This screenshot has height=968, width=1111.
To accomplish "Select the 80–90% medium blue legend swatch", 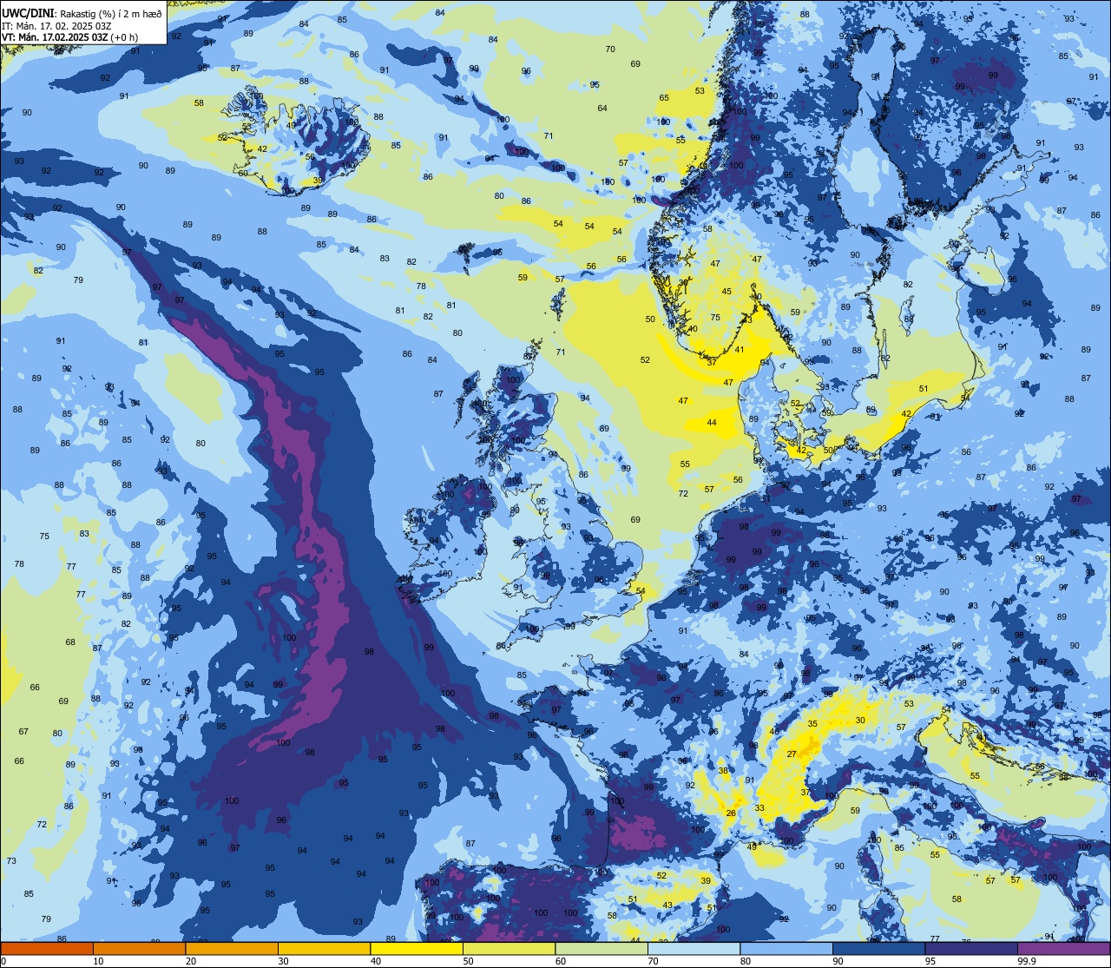I will click(x=786, y=948).
